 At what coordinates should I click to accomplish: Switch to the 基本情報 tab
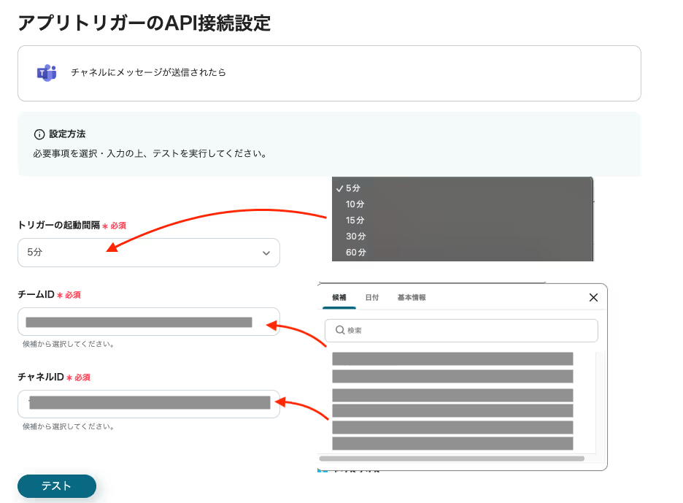point(412,298)
